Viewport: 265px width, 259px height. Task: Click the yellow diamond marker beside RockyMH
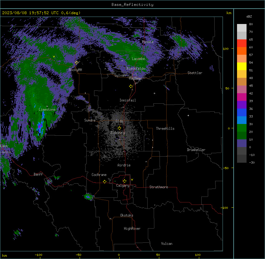77,62
